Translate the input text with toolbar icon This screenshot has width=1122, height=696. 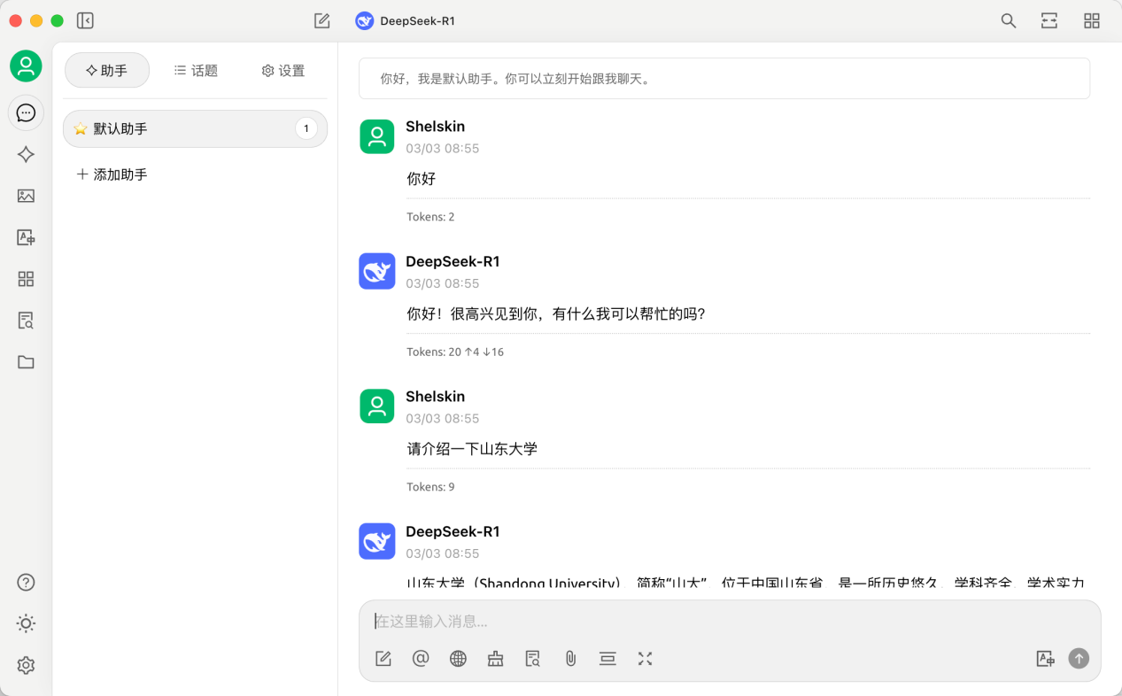point(1045,659)
